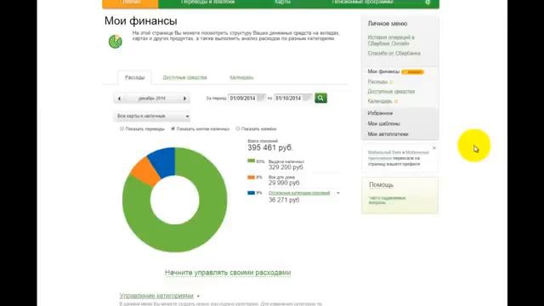Click Мои финансы in the sidebar menu
Image resolution: width=544 pixels, height=306 pixels.
click(383, 71)
